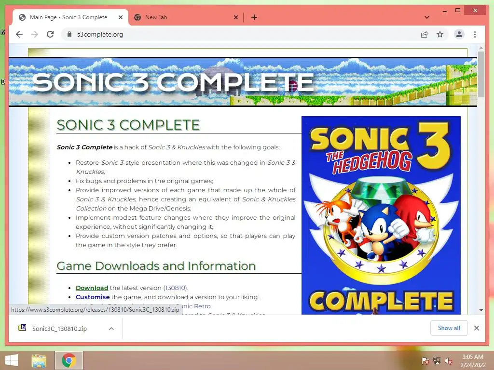Click the forward navigation arrow
This screenshot has height=370, width=494.
pyautogui.click(x=35, y=34)
